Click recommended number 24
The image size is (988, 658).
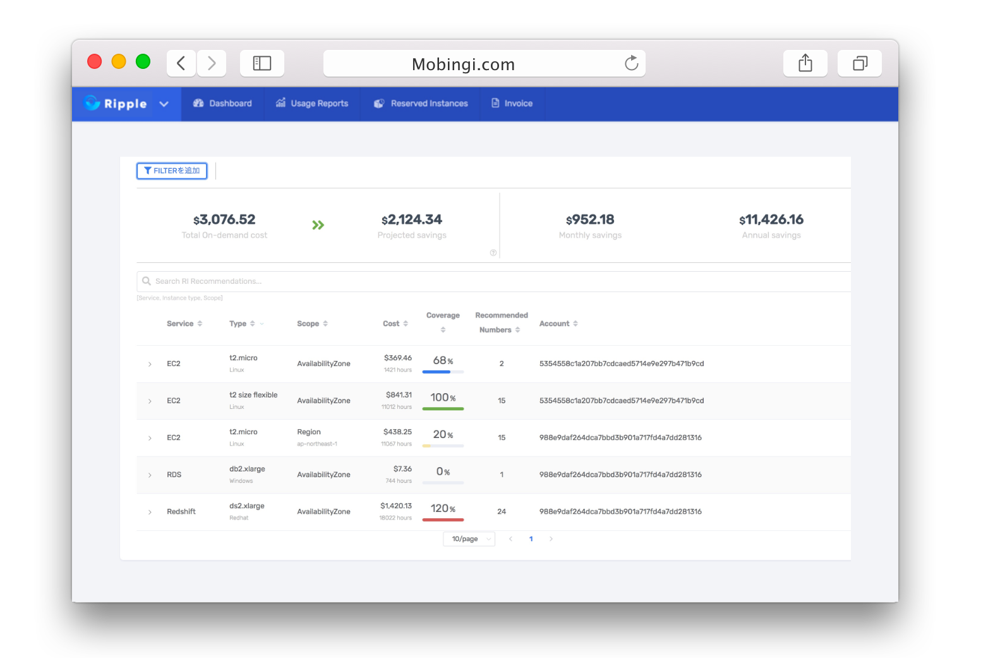tap(502, 512)
